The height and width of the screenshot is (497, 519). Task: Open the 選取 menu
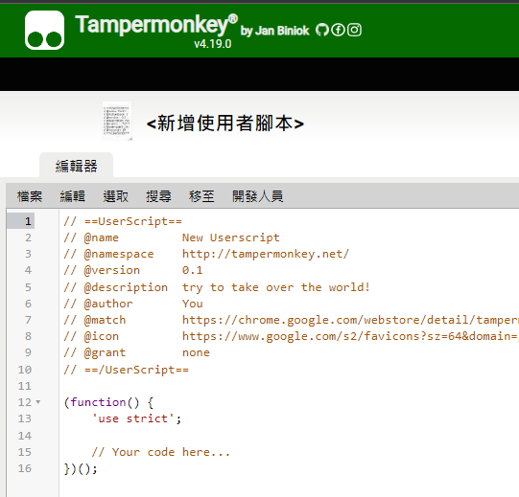click(115, 196)
